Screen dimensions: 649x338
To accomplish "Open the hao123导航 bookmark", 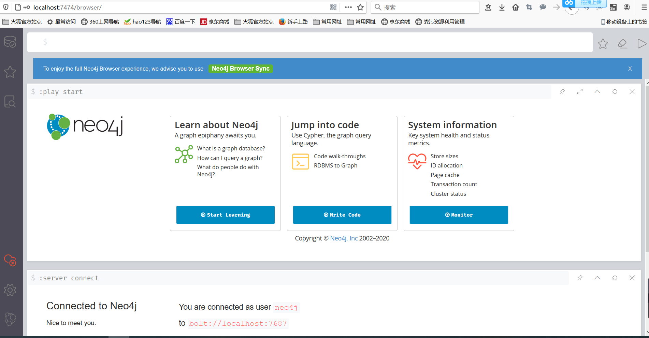I will coord(143,21).
